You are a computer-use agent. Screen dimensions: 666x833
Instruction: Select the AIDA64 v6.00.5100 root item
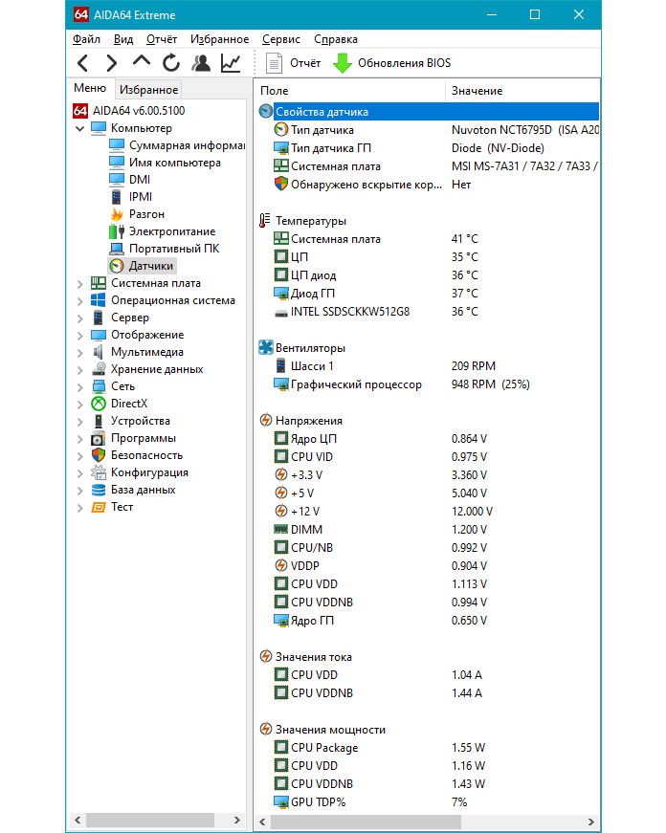(129, 111)
